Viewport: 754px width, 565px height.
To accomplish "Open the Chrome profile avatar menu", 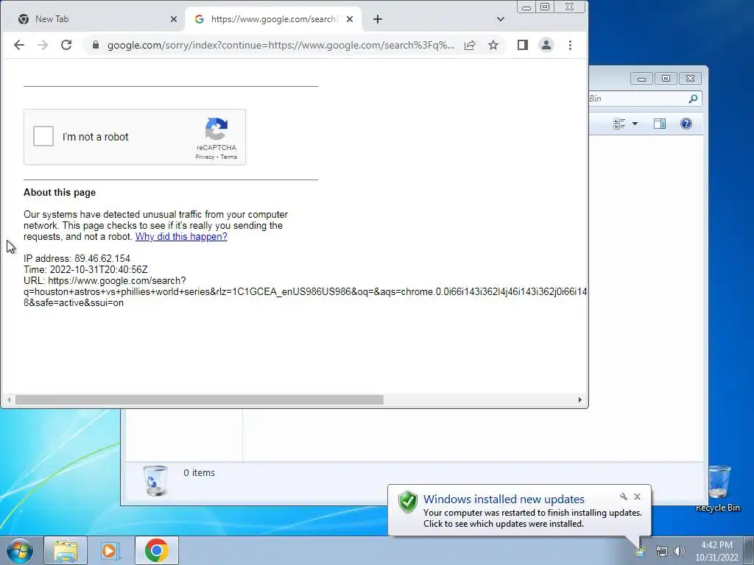I will [546, 45].
